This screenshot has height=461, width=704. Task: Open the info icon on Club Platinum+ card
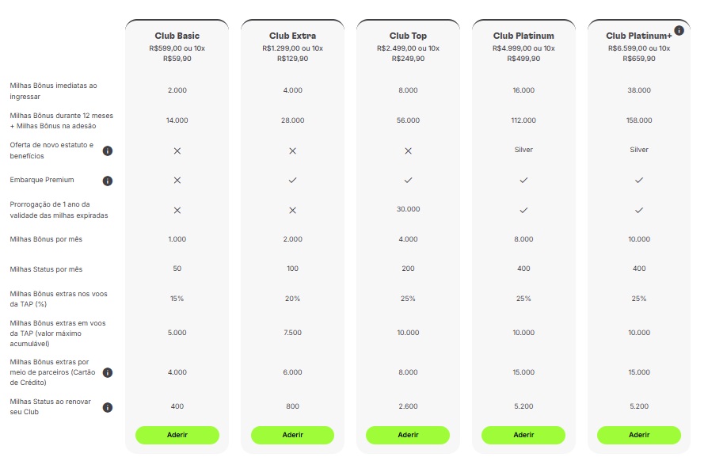[x=679, y=31]
